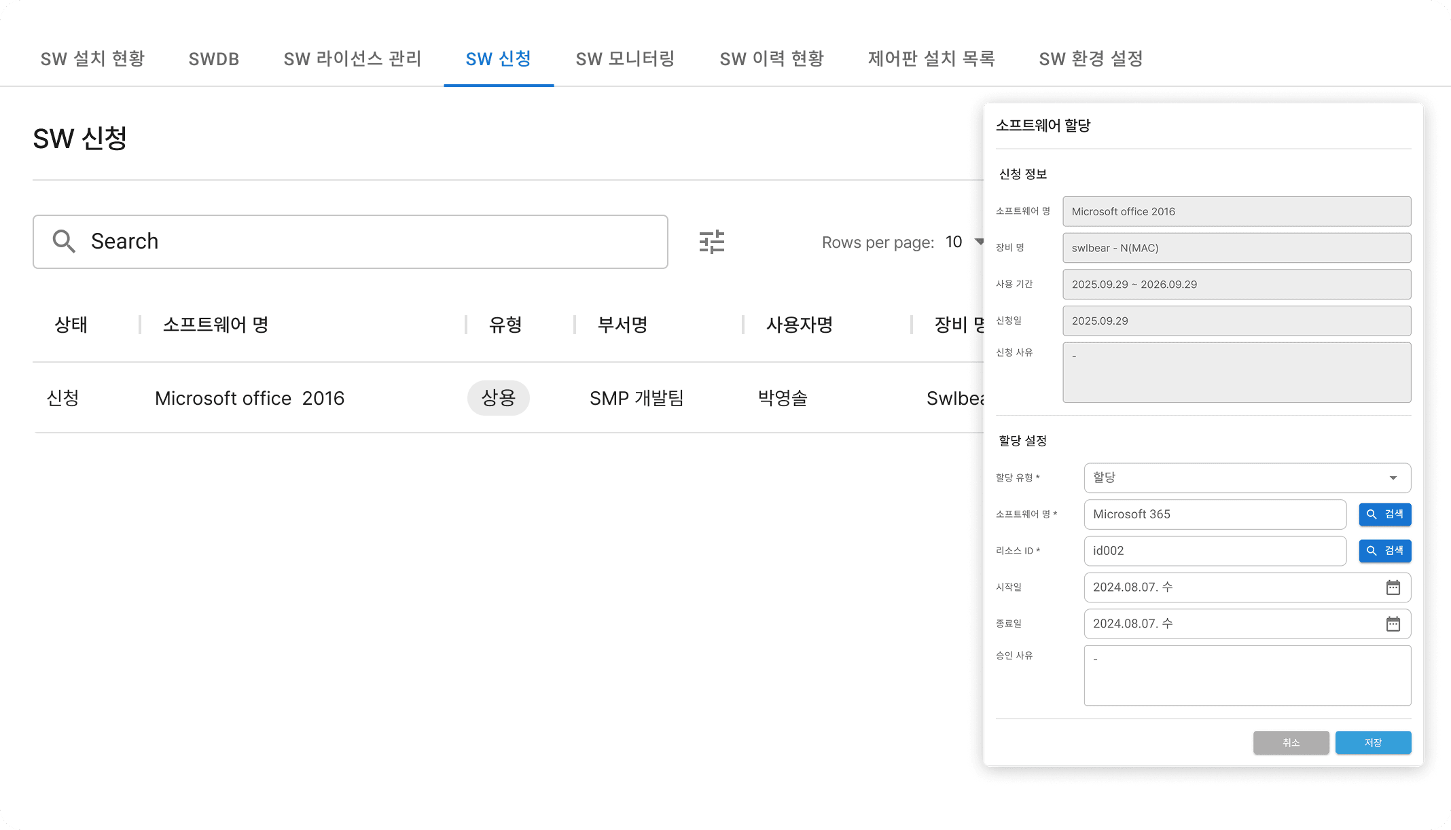This screenshot has width=1451, height=830.
Task: Edit the Microsoft 365 software name field
Action: pyautogui.click(x=1215, y=514)
